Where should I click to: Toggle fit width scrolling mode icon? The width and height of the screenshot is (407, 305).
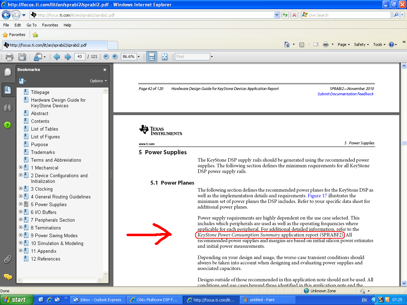(x=152, y=56)
